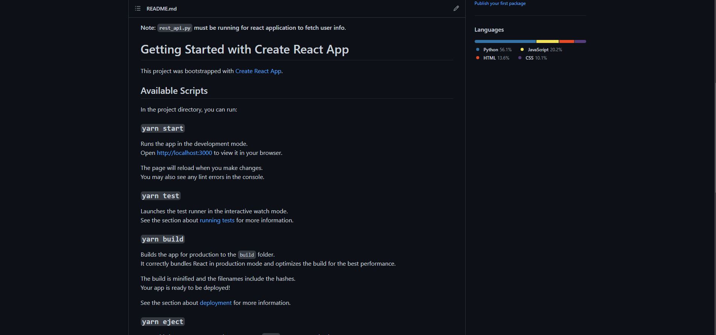
Task: Click the Python segment of the language bar
Action: click(x=505, y=41)
